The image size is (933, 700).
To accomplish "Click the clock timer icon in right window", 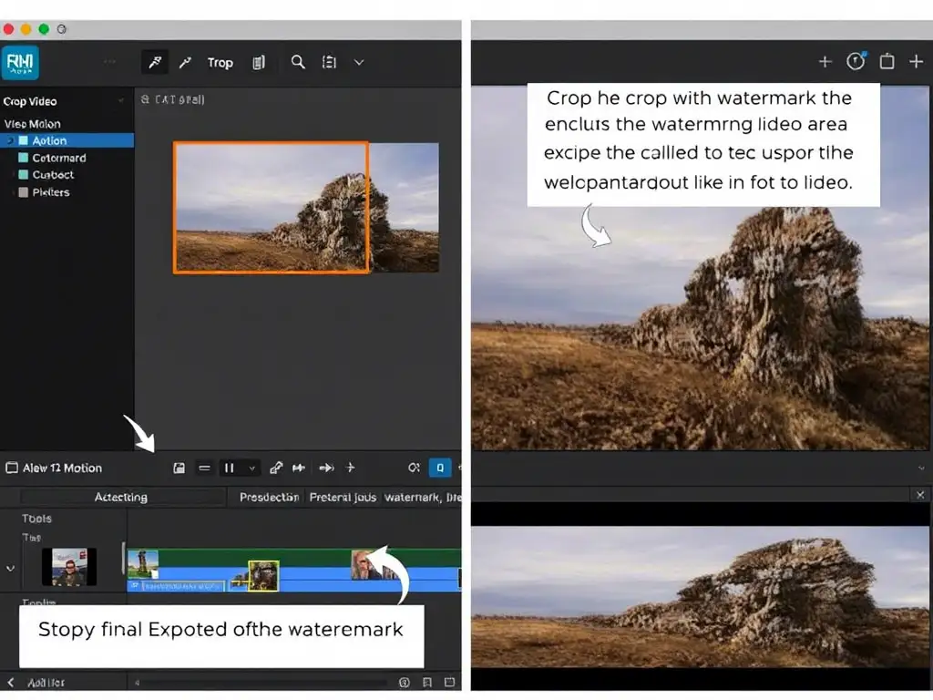I will pos(856,61).
